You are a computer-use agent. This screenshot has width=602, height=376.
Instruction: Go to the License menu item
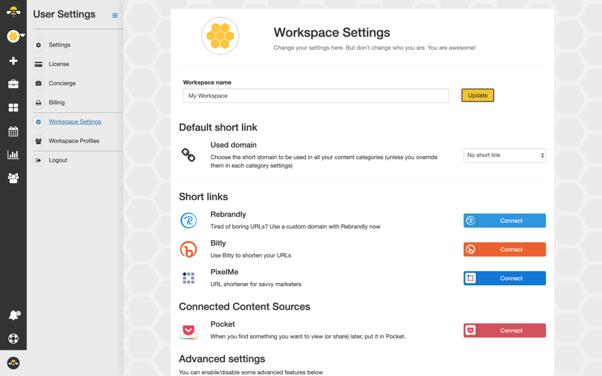click(x=59, y=64)
